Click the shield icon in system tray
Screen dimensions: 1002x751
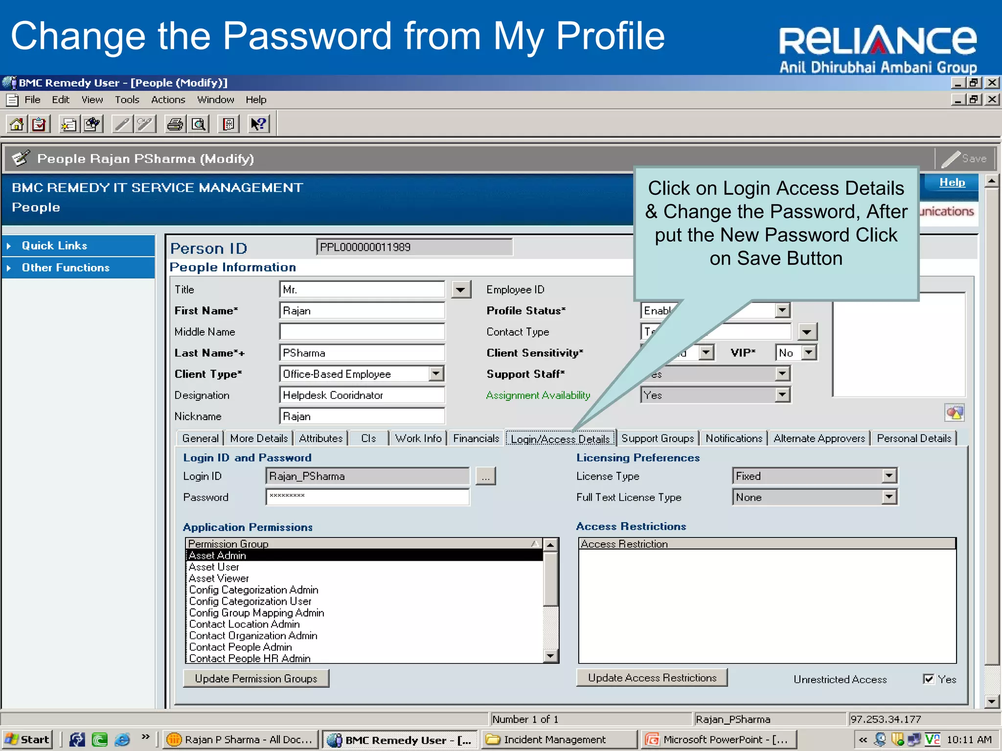coord(897,740)
